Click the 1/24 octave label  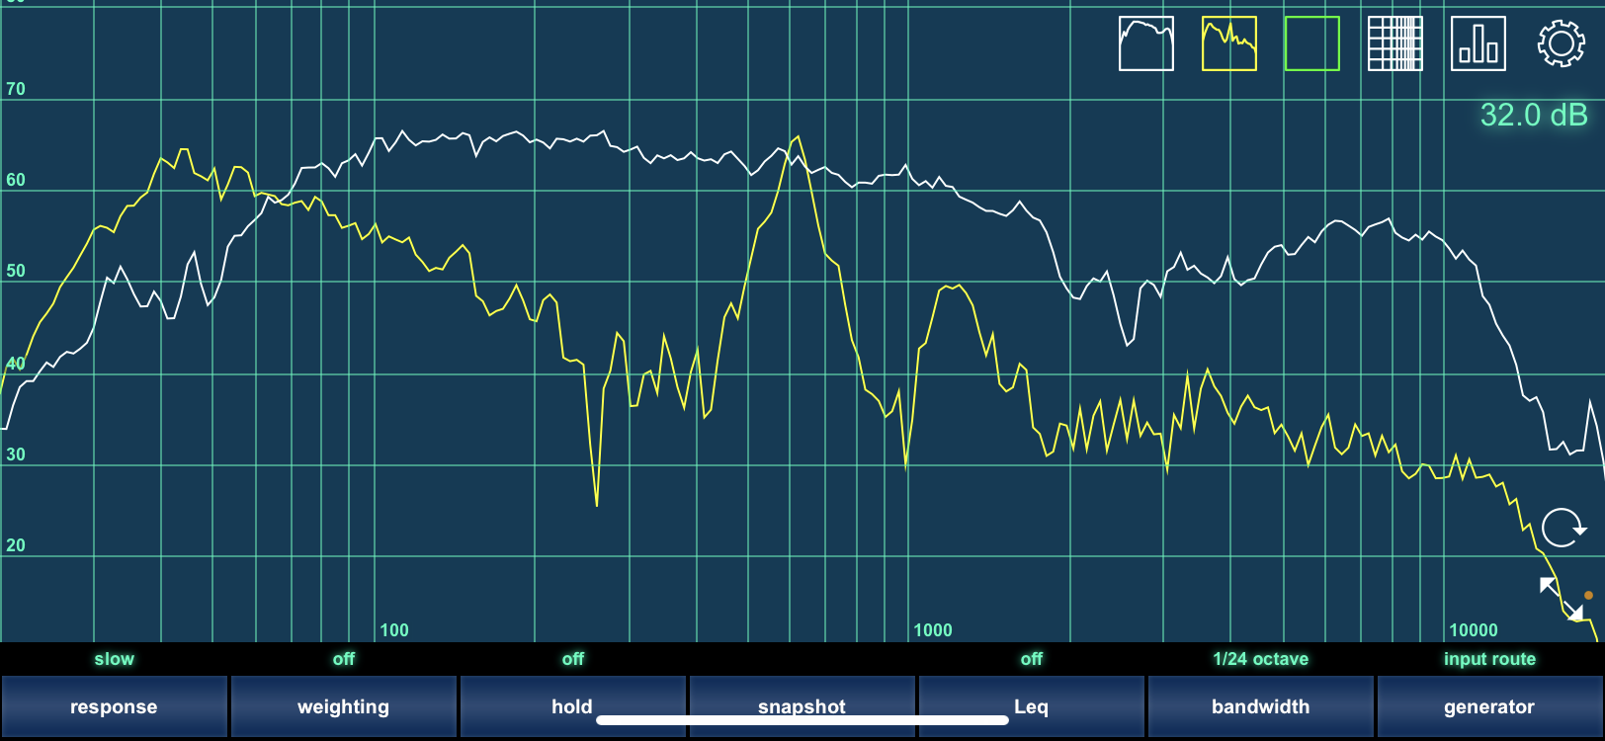coord(1260,659)
